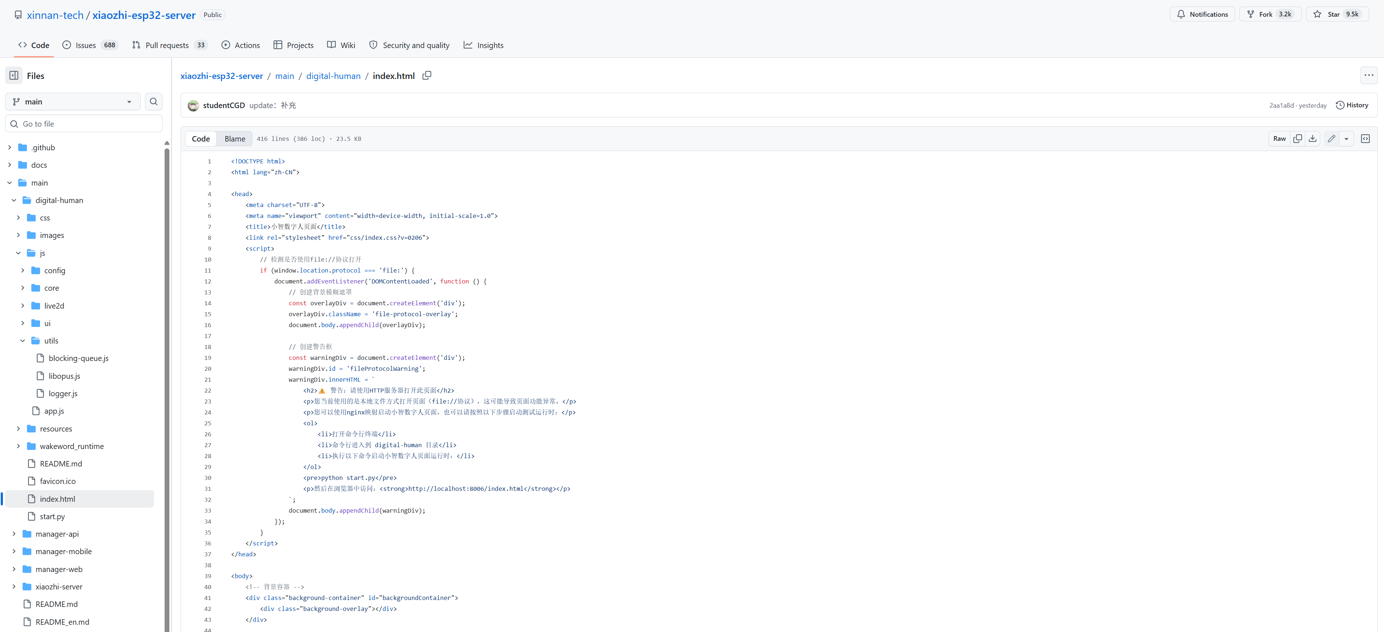Viewport: 1384px width, 632px height.
Task: Open the more file actions ellipsis menu
Action: (x=1368, y=76)
